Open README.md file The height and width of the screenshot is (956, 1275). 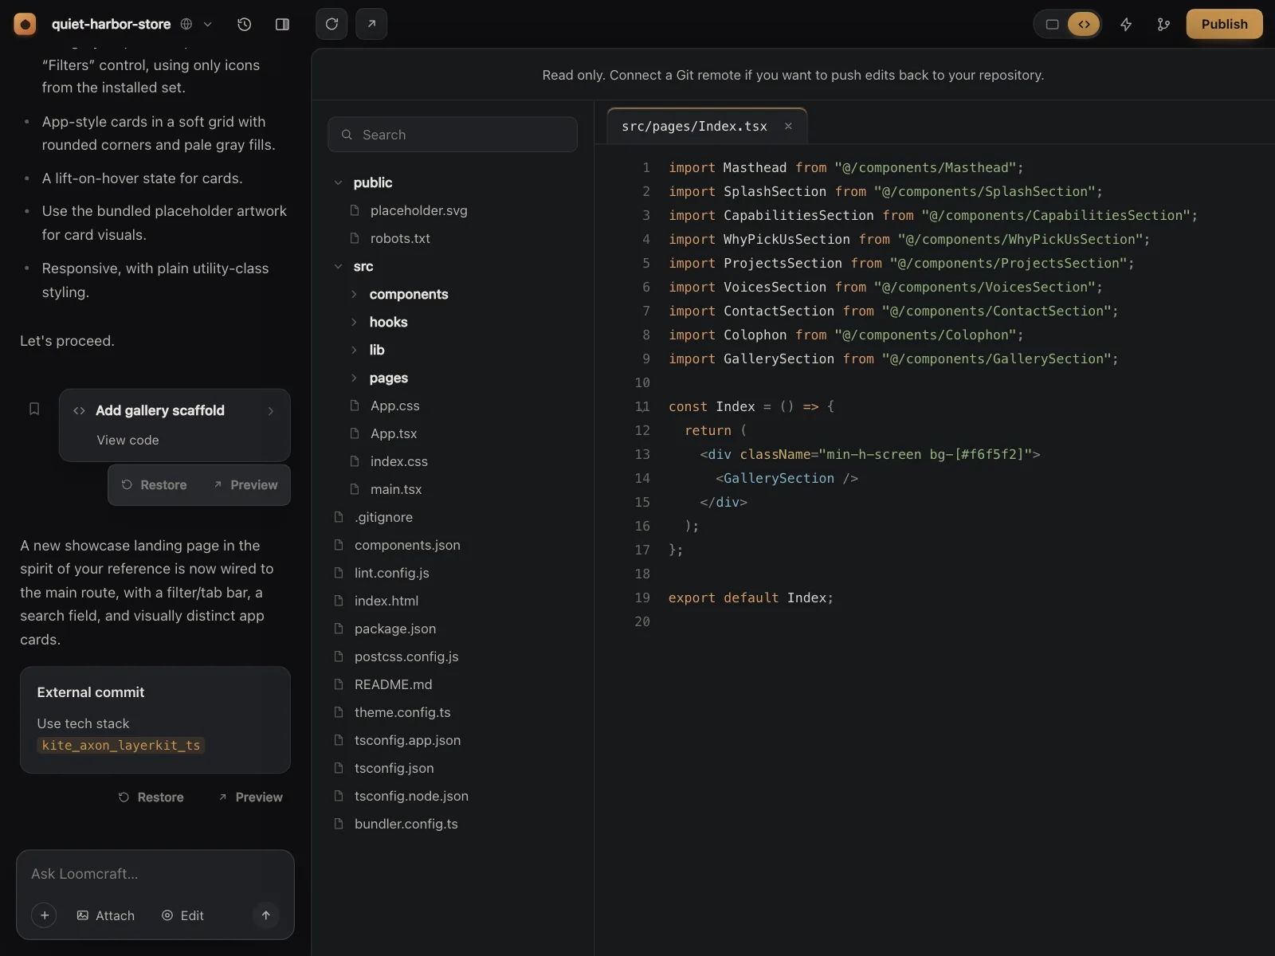[x=393, y=684]
